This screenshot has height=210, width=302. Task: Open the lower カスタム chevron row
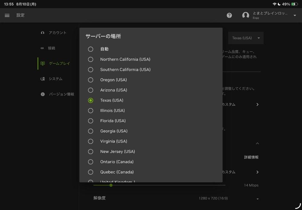[258, 172]
